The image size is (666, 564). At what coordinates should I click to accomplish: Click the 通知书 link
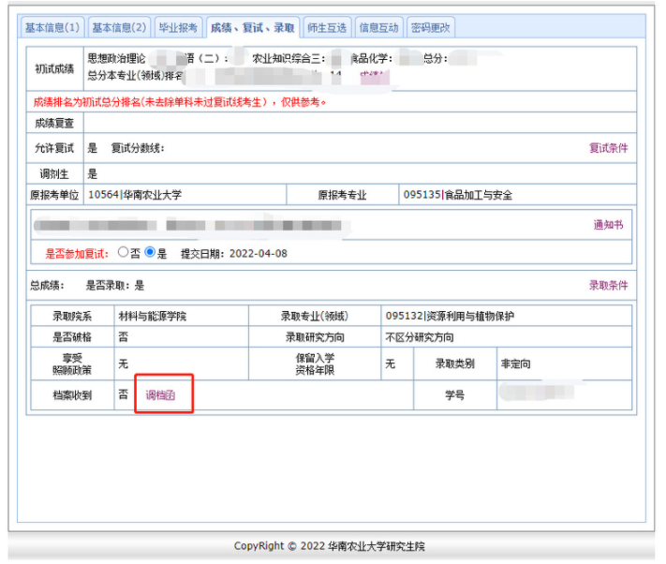[608, 225]
